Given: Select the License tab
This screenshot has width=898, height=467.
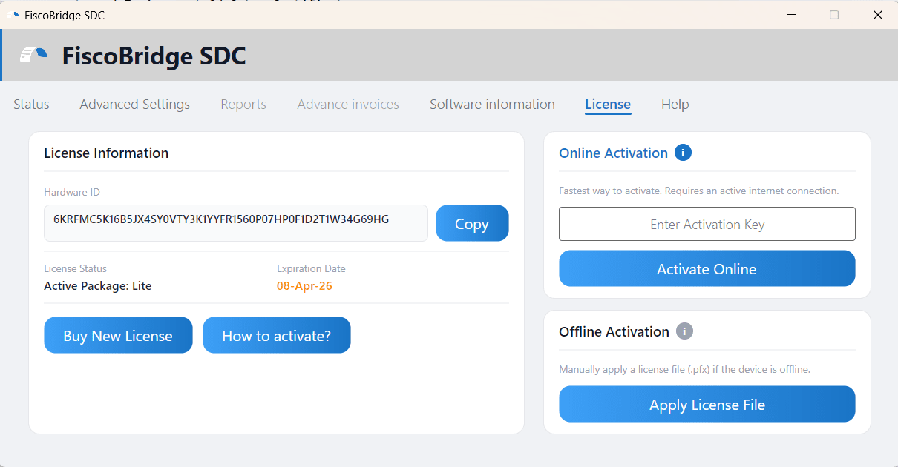Looking at the screenshot, I should tap(608, 105).
